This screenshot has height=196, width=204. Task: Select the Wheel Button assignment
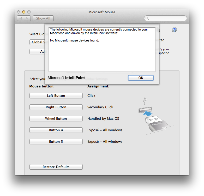coord(56,118)
